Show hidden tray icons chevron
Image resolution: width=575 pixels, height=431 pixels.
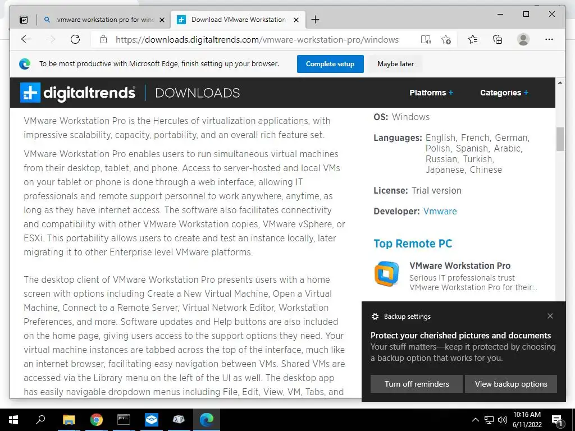pos(475,420)
